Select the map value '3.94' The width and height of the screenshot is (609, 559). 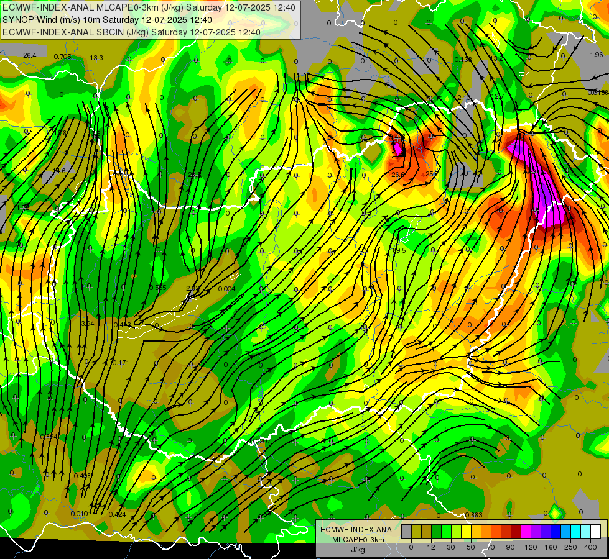click(x=87, y=324)
